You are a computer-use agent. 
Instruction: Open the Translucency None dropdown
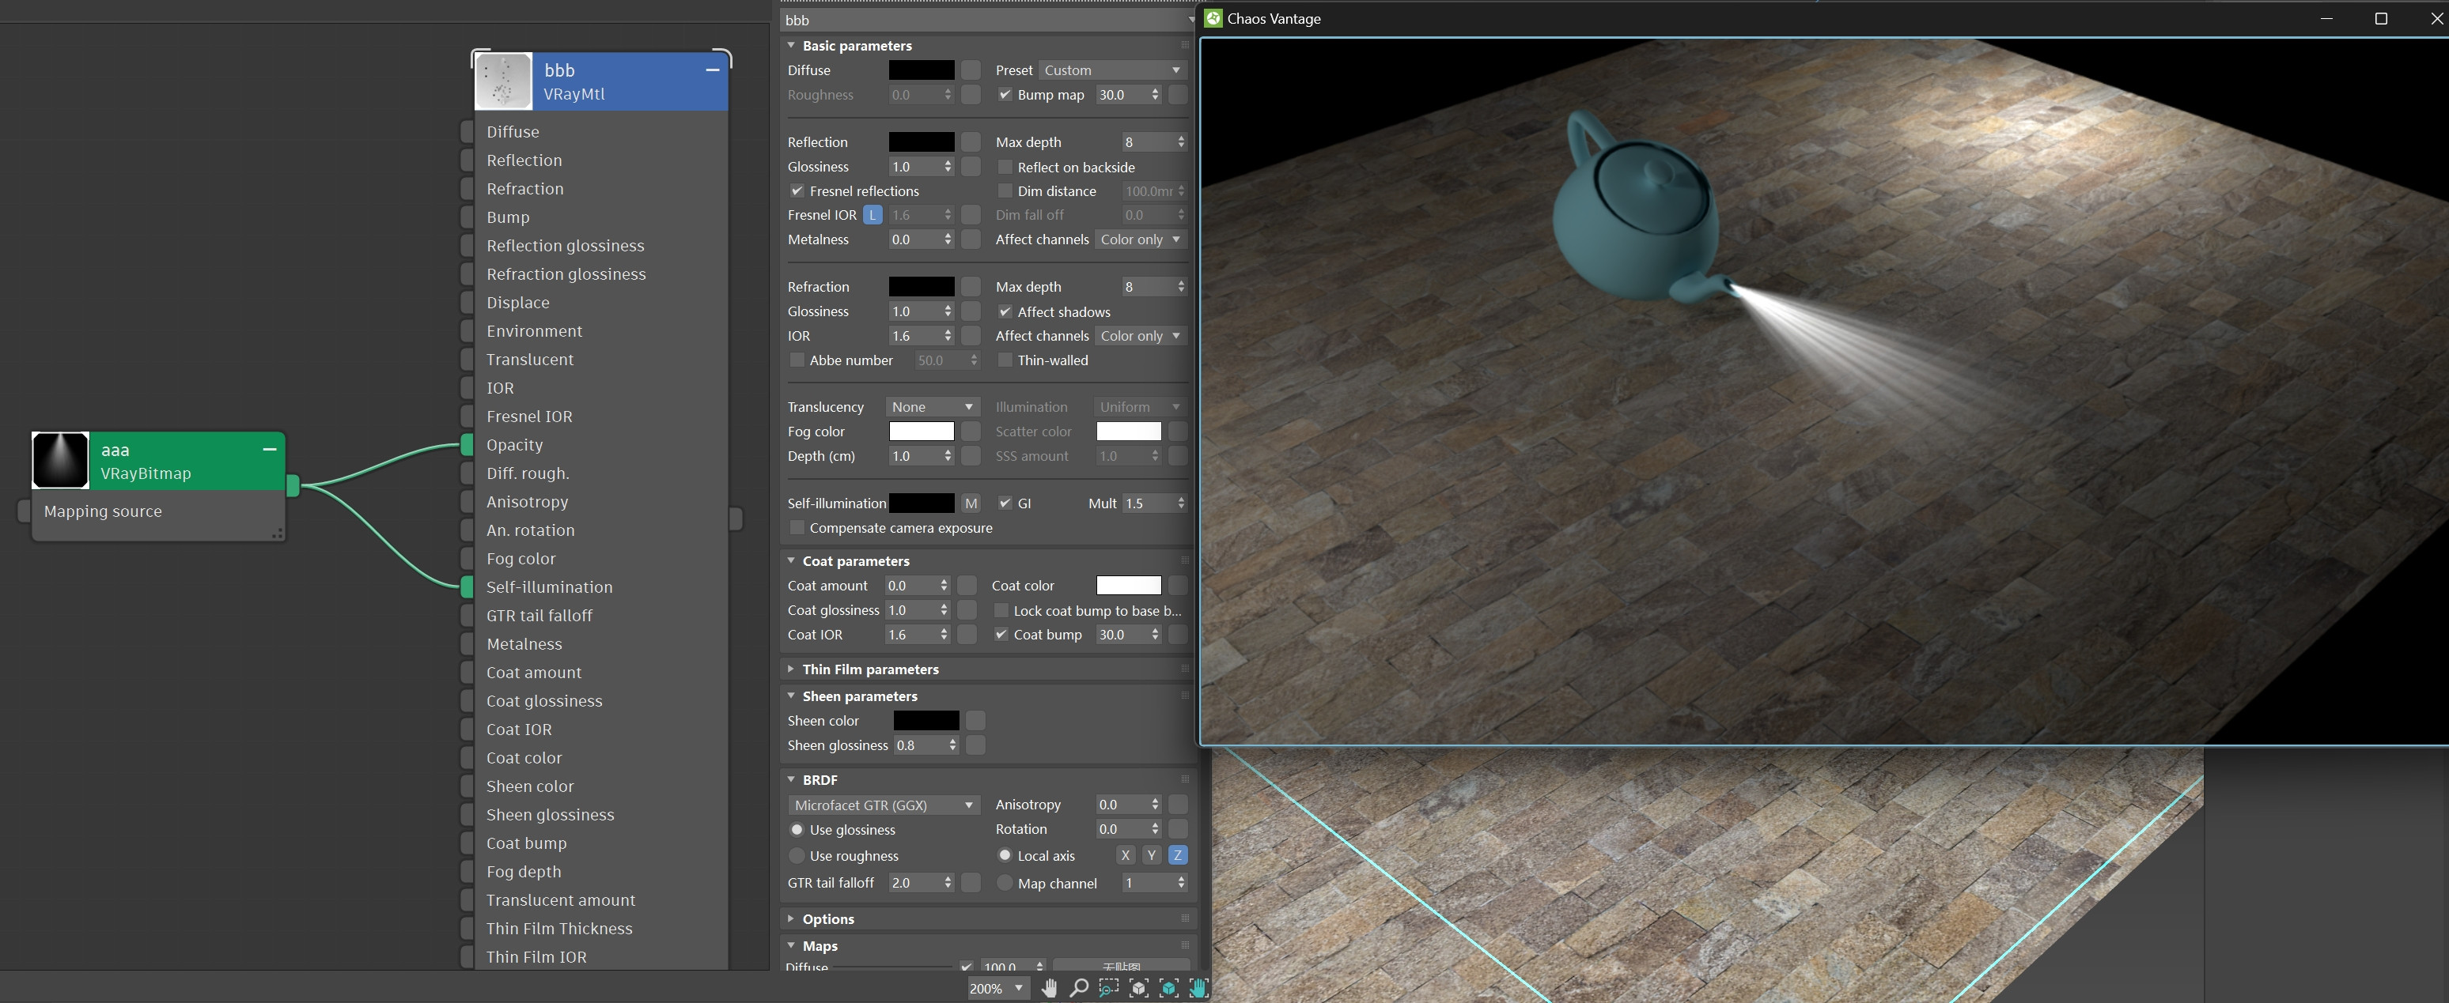[932, 406]
